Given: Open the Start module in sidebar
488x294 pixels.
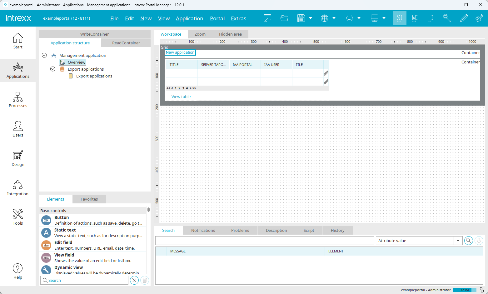Looking at the screenshot, I should point(18,41).
